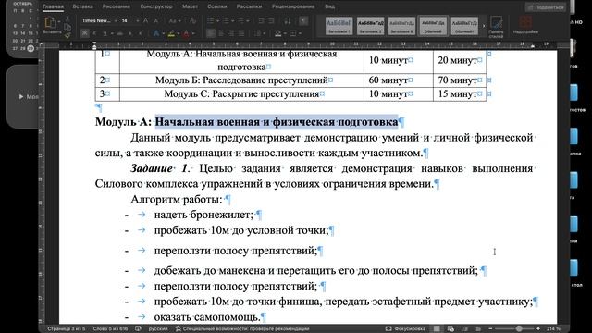Decrease font size with the small A icon
This screenshot has height=333, width=592.
coord(156,20)
